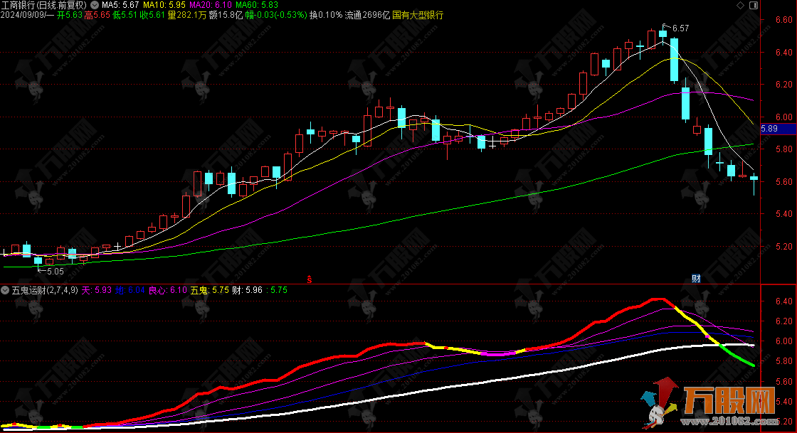Click the change value 幅-0.03(-0.53%)

(x=277, y=15)
